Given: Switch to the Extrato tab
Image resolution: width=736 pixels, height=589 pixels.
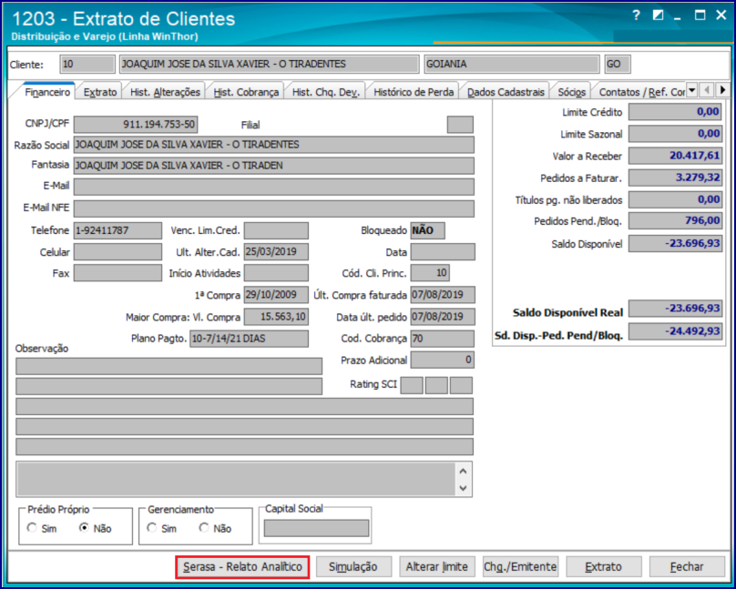Looking at the screenshot, I should coord(99,92).
